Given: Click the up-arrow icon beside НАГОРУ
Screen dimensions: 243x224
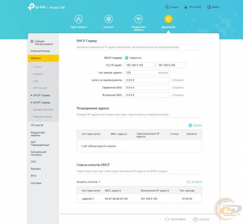Looking at the screenshot, I should coord(196,220).
